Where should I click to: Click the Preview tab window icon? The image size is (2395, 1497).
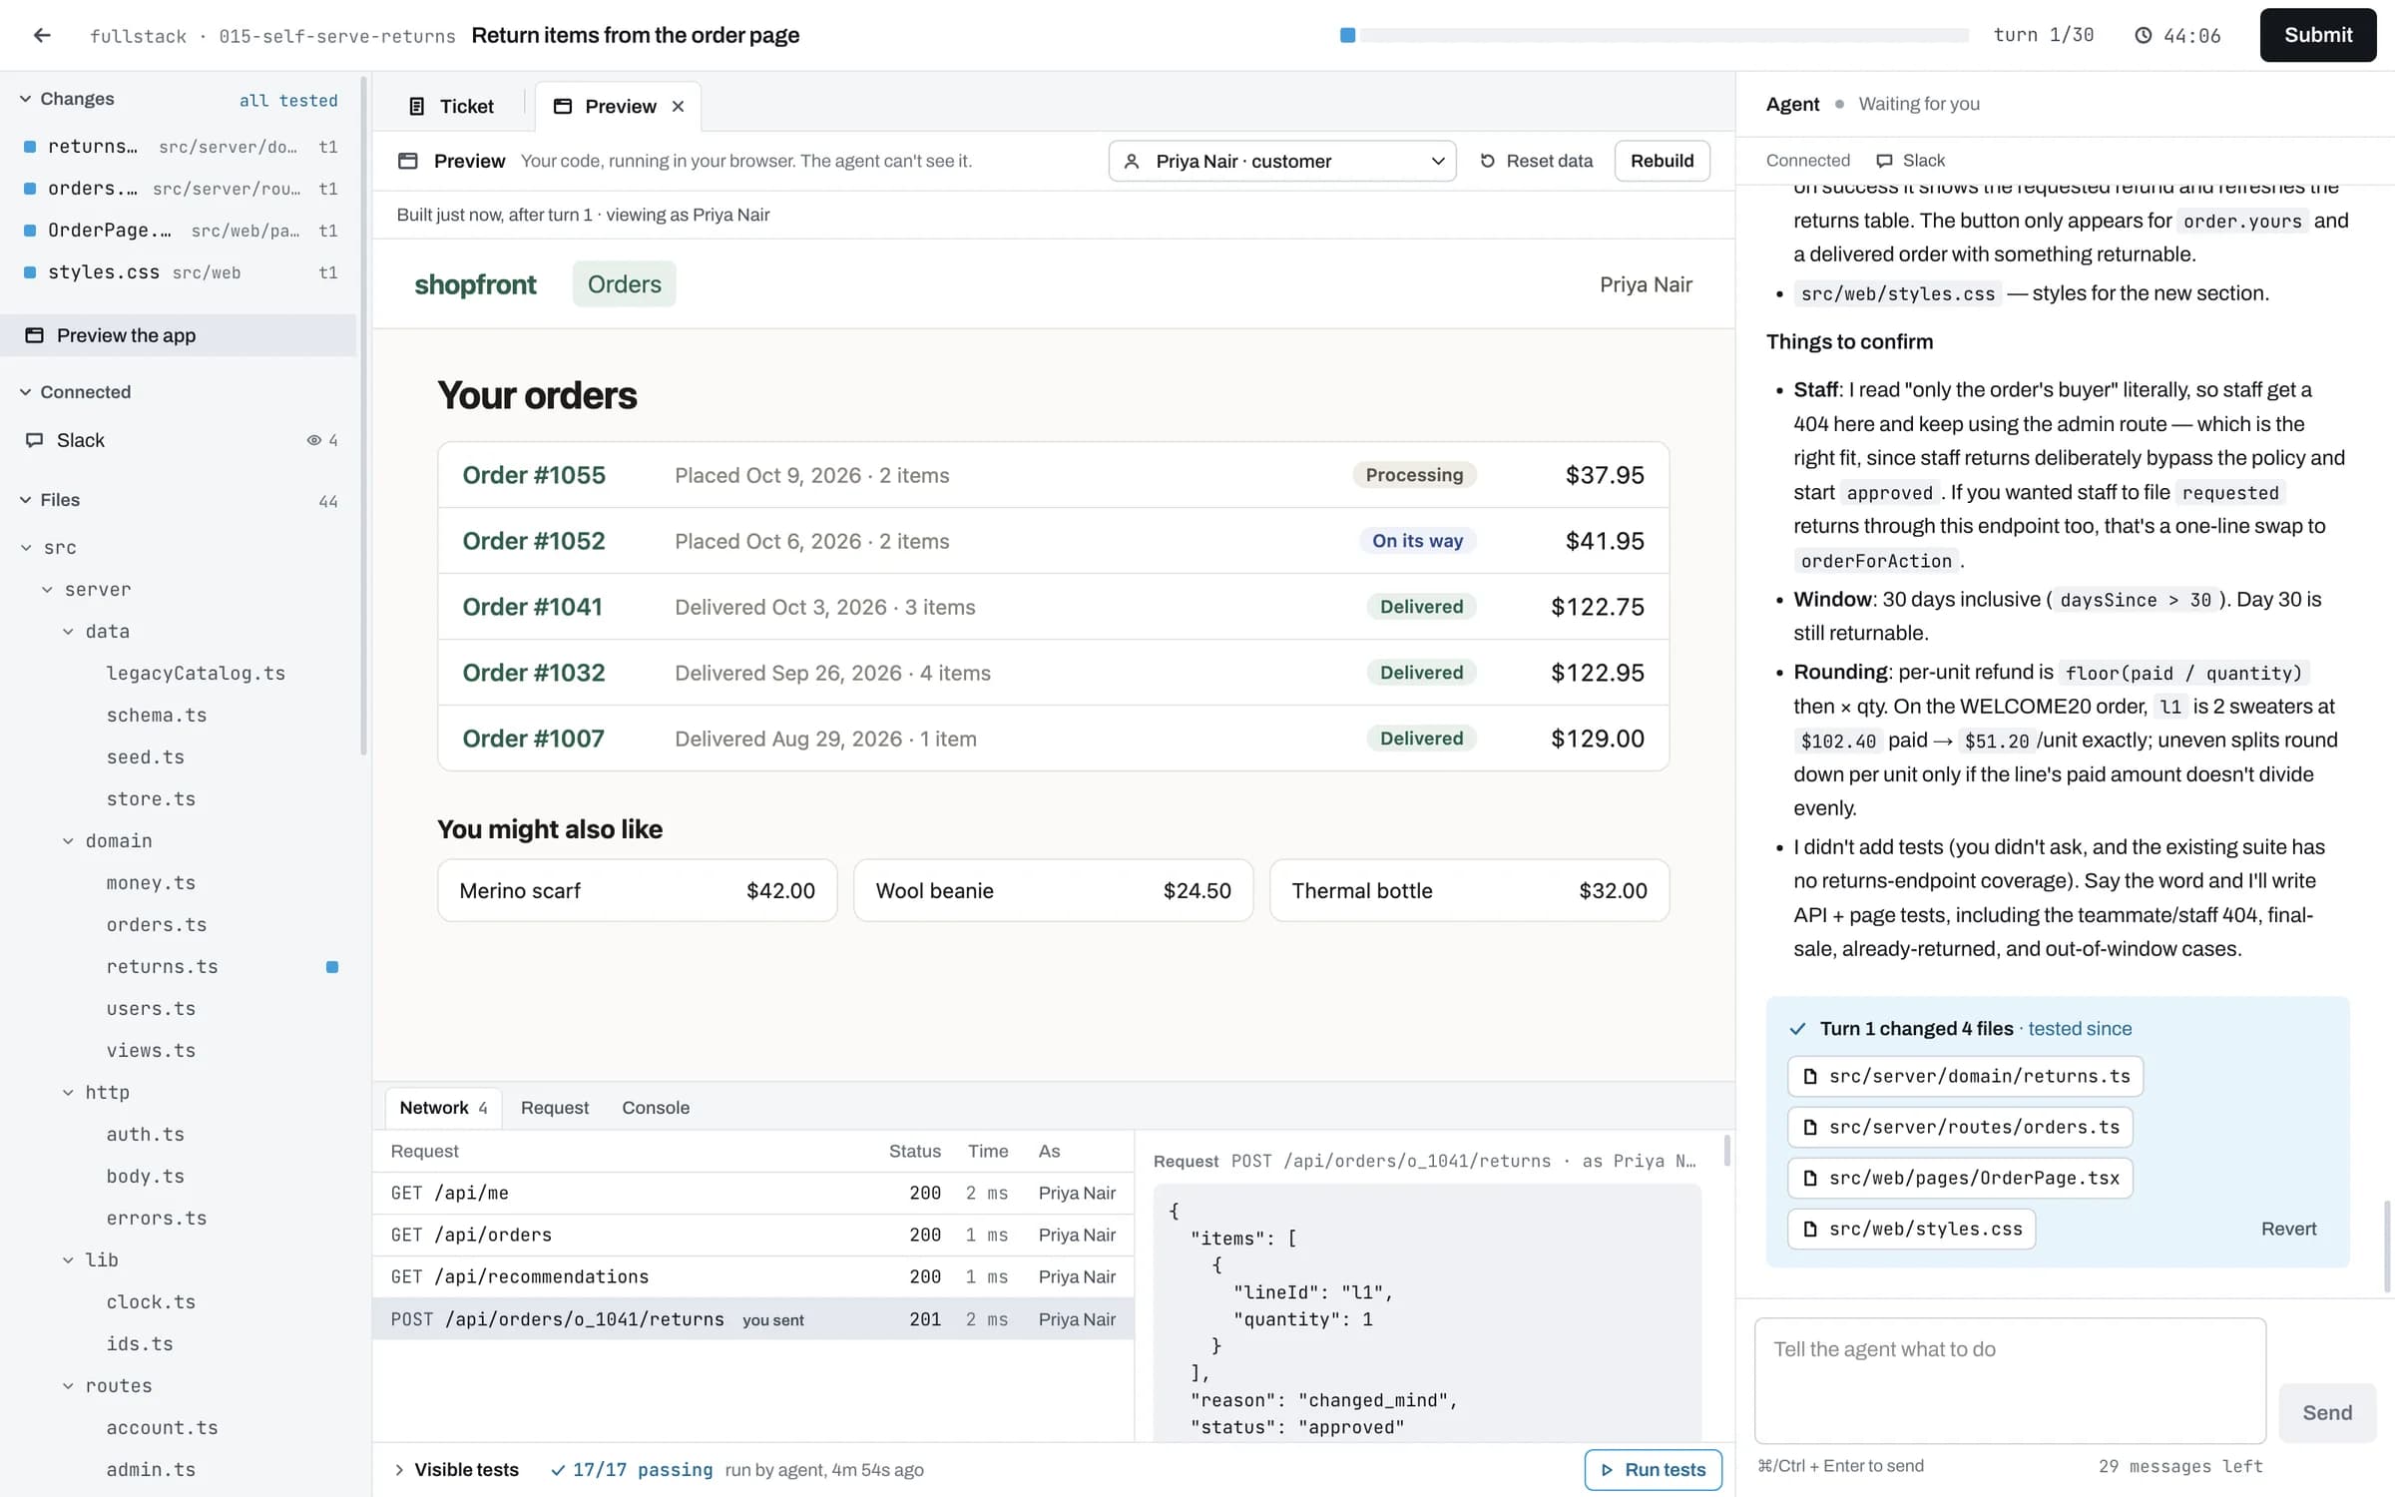pyautogui.click(x=563, y=106)
